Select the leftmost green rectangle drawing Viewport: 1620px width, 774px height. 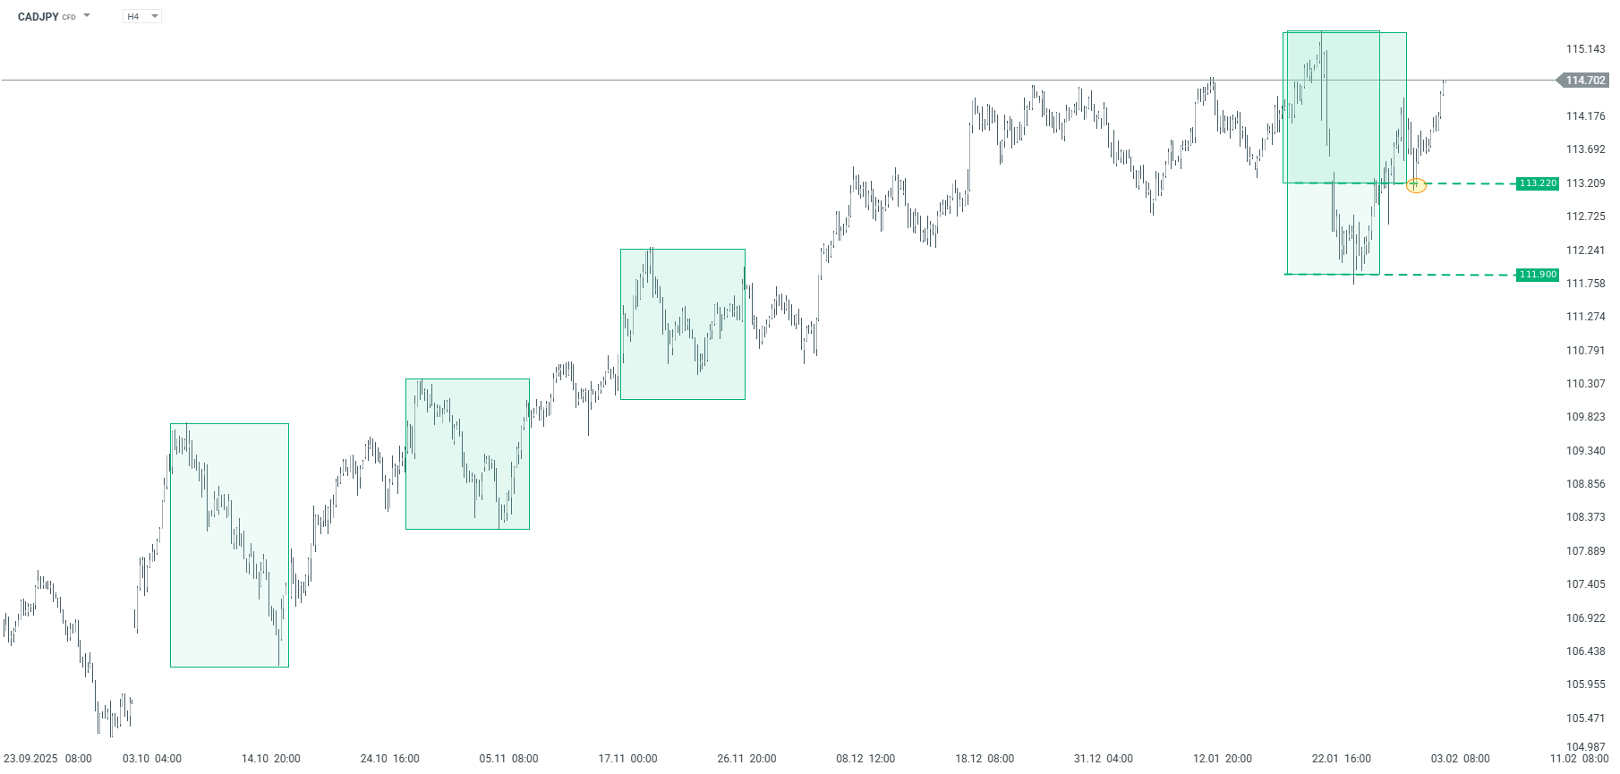tap(229, 545)
